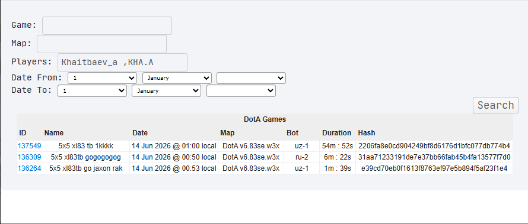528x224 pixels.
Task: Click map cell in row 136264
Action: (x=251, y=168)
